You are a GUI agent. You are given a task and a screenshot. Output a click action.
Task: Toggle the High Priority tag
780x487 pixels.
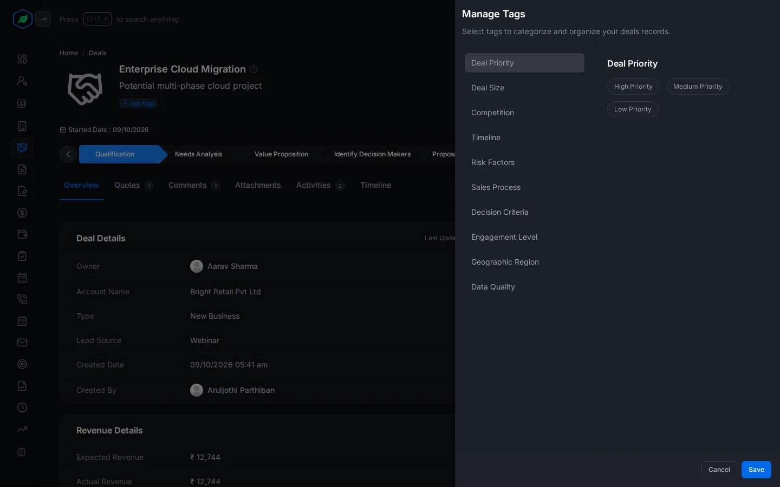coord(633,87)
